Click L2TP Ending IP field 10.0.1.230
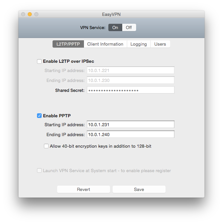223x224 pixels. coord(130,80)
